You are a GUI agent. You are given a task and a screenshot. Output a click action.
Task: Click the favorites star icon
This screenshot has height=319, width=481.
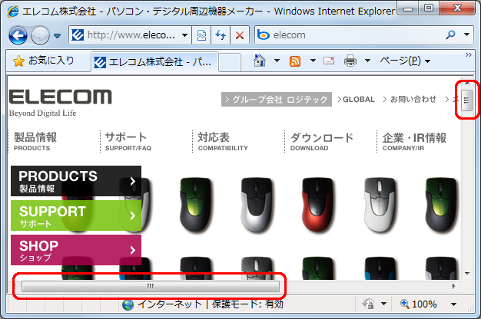click(18, 61)
